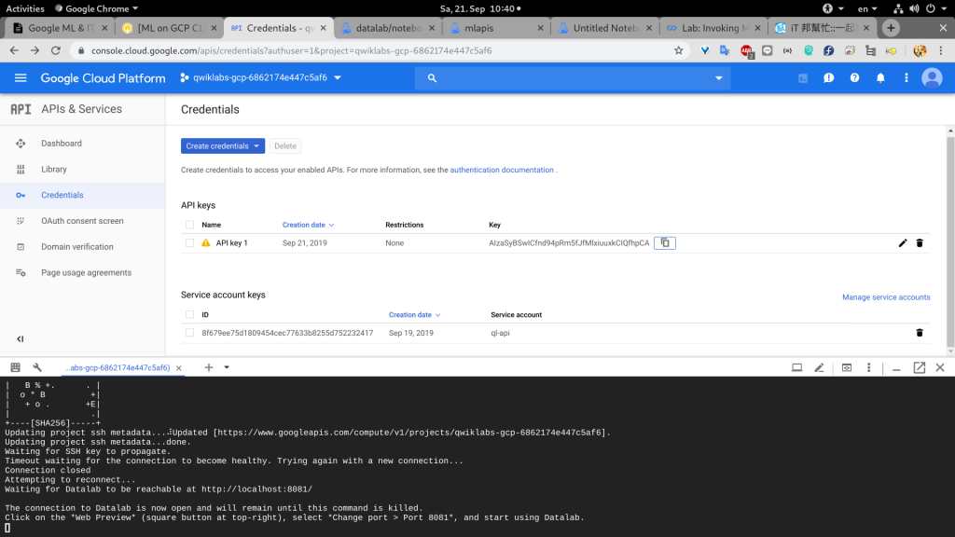Add a new Cloud Shell session tab
The height and width of the screenshot is (537, 955).
click(x=209, y=367)
